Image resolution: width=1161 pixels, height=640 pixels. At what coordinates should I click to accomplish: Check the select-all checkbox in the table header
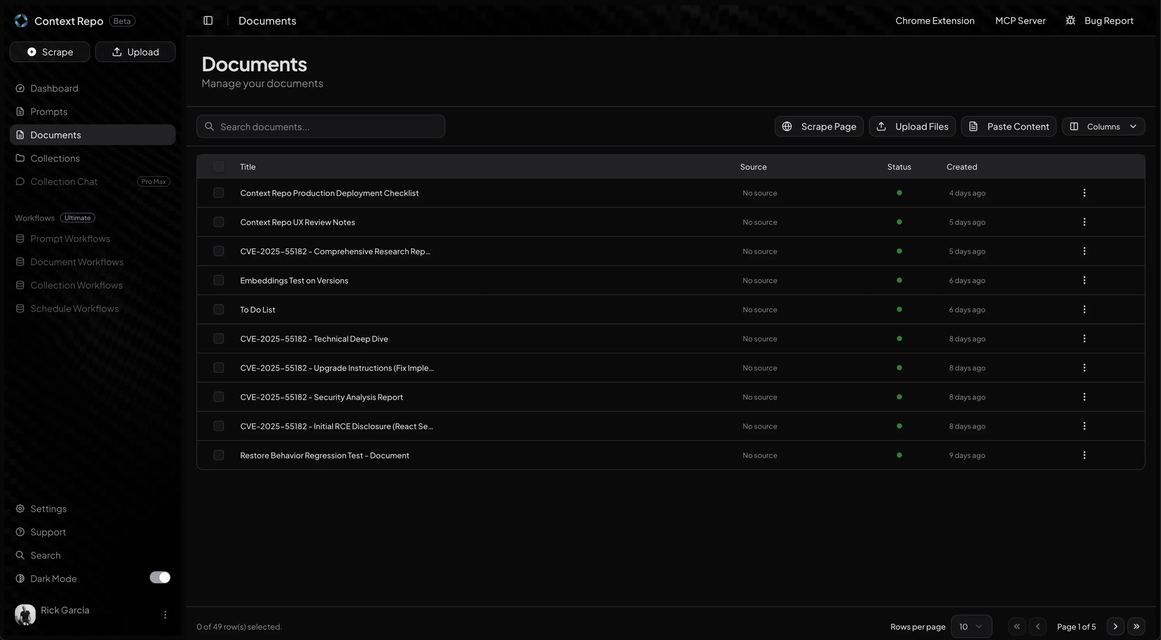click(218, 166)
